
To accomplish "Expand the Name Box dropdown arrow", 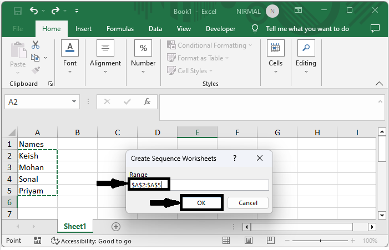I will pyautogui.click(x=75, y=102).
